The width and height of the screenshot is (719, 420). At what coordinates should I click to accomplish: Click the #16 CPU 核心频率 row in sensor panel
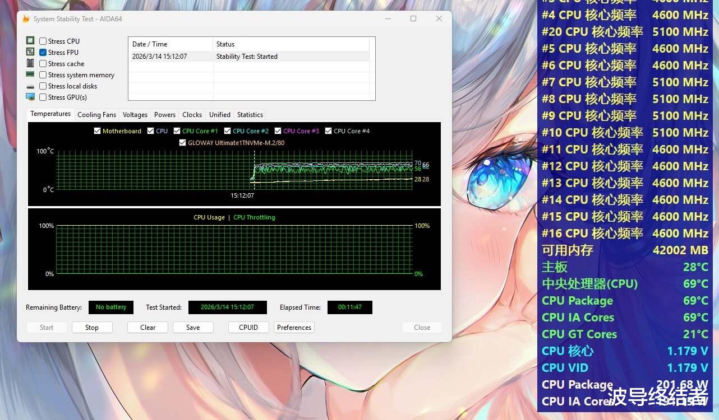click(625, 234)
